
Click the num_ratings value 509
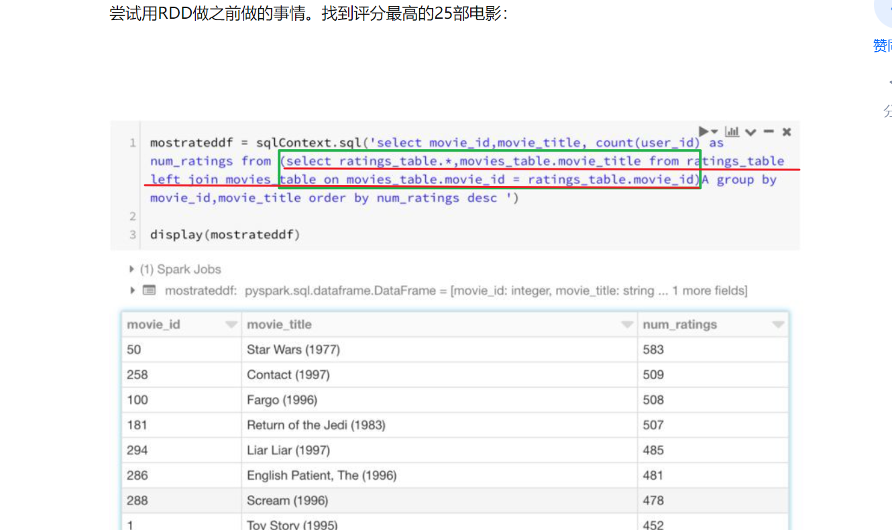(x=653, y=374)
